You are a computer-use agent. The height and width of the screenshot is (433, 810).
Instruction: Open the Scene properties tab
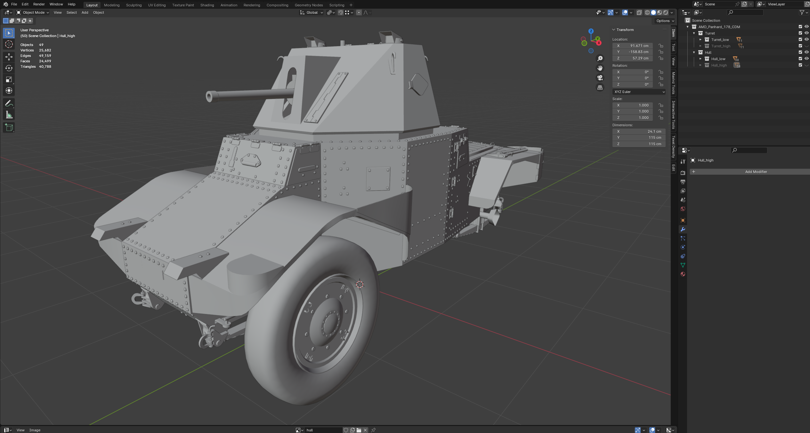[683, 200]
